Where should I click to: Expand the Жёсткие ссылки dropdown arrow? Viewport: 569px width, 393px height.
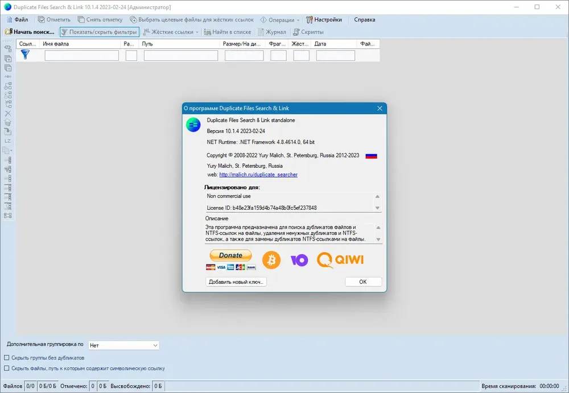point(197,32)
